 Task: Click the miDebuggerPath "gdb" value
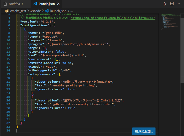[66, 70]
